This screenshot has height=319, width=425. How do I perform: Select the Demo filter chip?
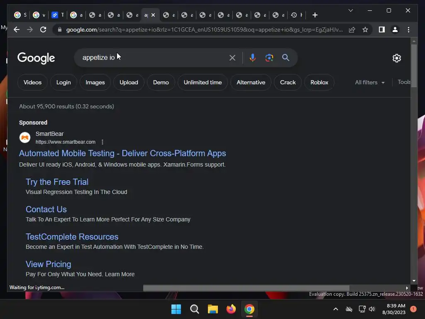point(161,82)
